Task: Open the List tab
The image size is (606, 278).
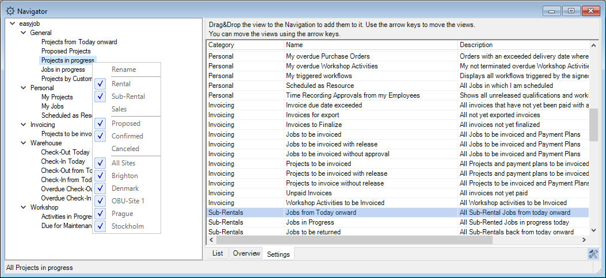Action: tap(218, 253)
